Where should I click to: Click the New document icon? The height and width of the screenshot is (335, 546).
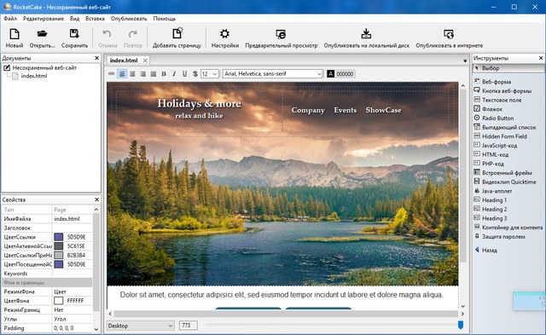(15, 34)
